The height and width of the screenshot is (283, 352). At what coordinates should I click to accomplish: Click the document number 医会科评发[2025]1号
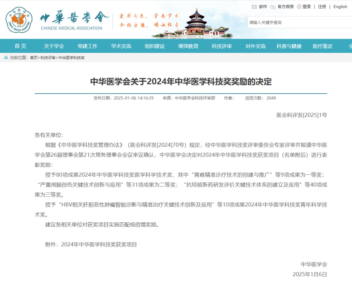pyautogui.click(x=302, y=115)
